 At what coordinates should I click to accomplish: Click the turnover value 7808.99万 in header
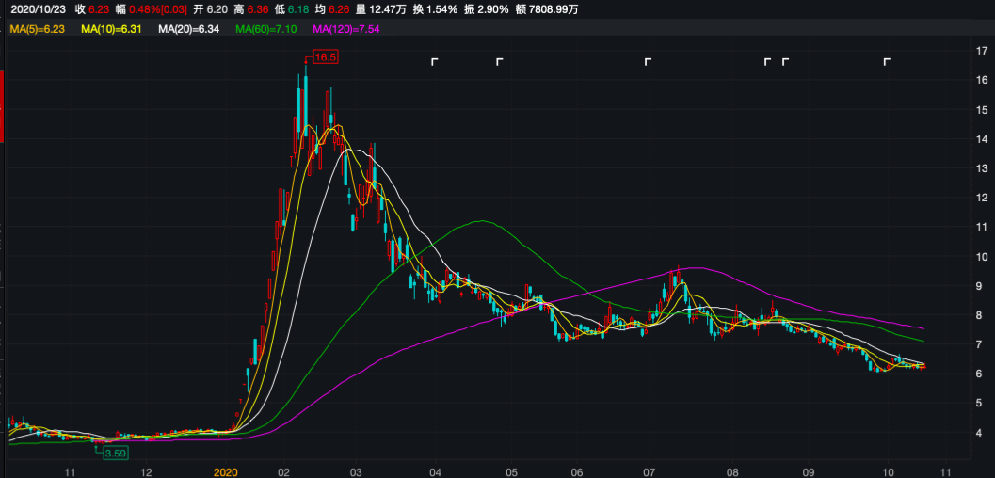554,8
